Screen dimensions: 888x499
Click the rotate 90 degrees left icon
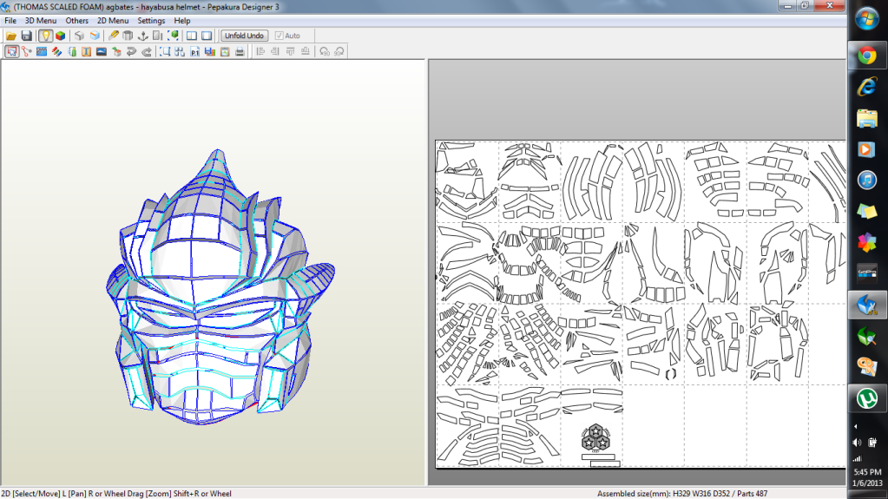325,51
